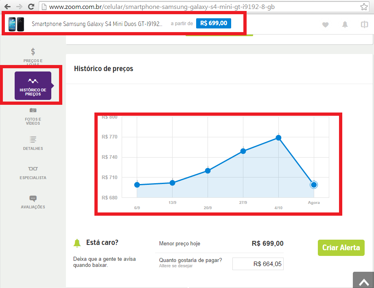Click the R$ 770 axis label
This screenshot has height=288, width=374.
pos(109,137)
